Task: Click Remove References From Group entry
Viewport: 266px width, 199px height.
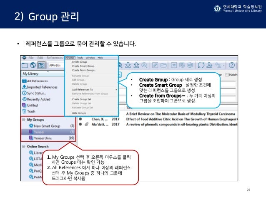Action: (x=91, y=93)
